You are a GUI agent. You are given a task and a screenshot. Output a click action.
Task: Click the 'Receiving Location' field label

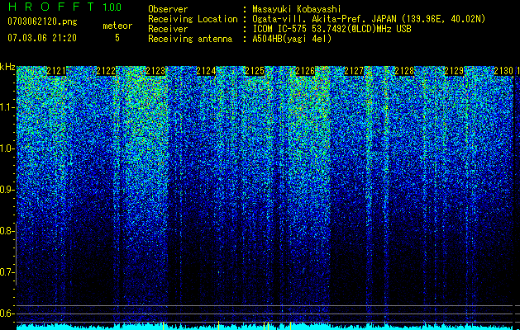coord(193,19)
